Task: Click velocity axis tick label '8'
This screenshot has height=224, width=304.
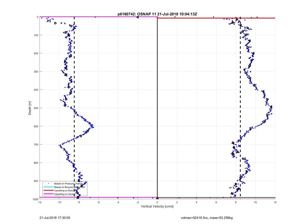Action: pyautogui.click(x=236, y=202)
